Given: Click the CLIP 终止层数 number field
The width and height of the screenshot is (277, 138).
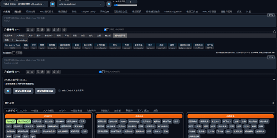Looking at the screenshot, I should pyautogui.click(x=131, y=2).
